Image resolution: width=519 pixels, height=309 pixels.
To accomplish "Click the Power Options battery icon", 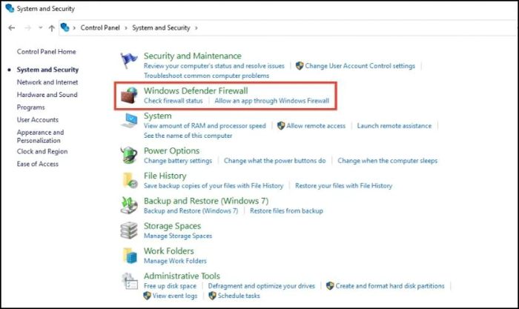I will click(x=129, y=155).
